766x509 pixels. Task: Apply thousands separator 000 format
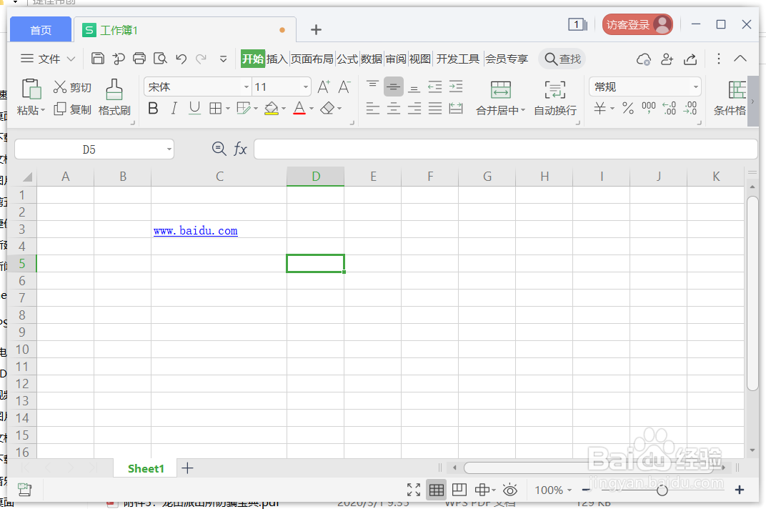[649, 107]
